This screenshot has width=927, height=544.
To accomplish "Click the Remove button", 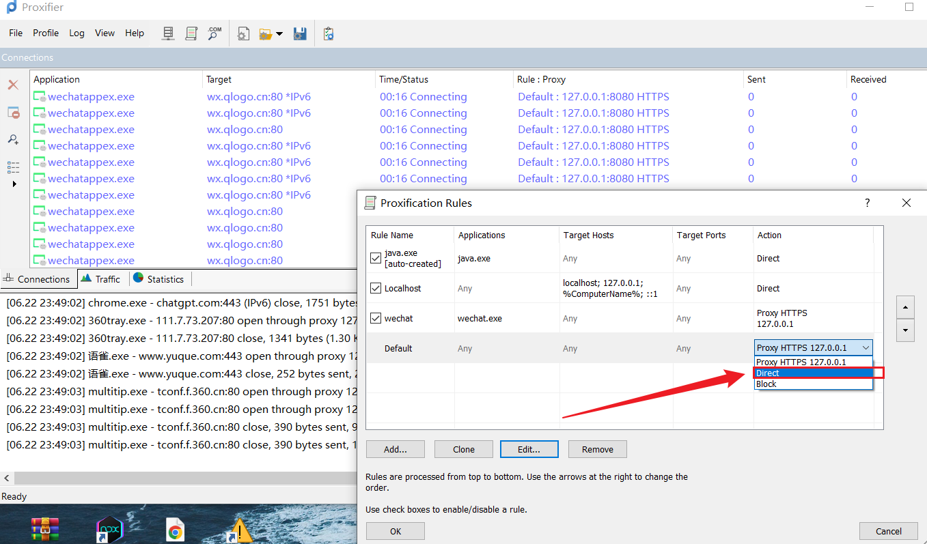I will 598,449.
